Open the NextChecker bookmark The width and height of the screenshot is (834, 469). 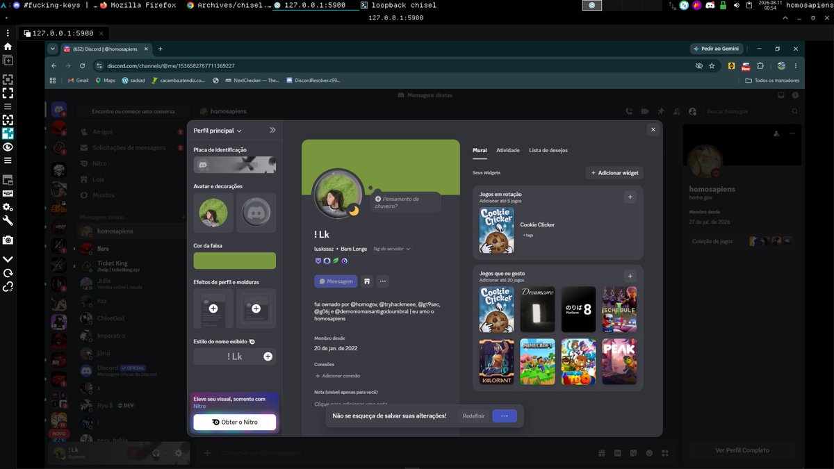tap(251, 81)
